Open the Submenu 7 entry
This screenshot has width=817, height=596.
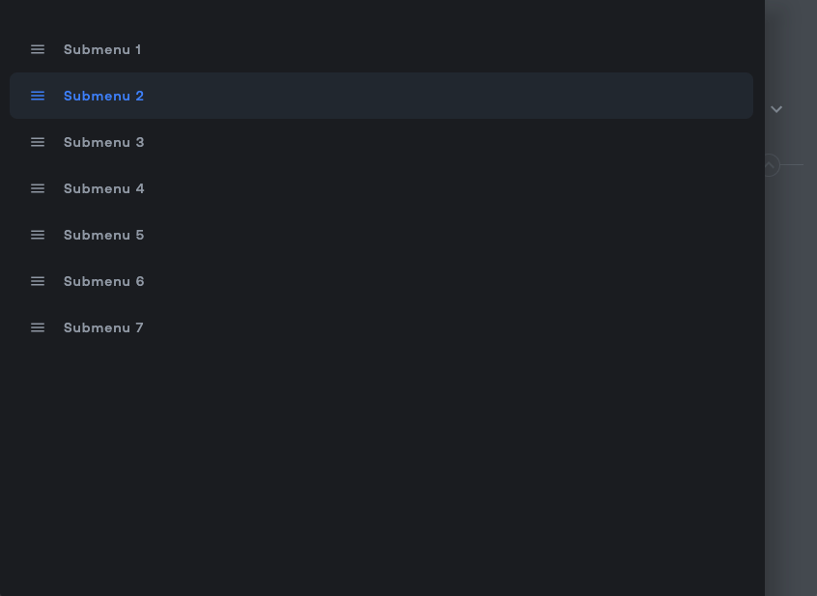(x=103, y=327)
